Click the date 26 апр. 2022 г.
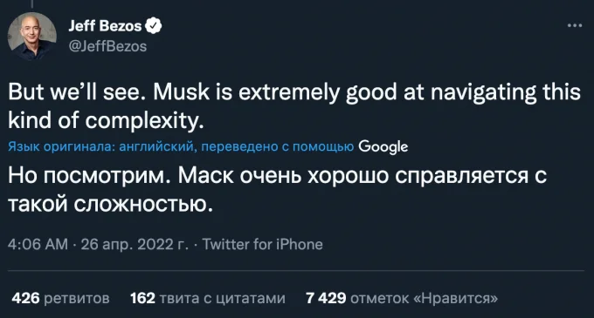Image resolution: width=594 pixels, height=318 pixels. [135, 244]
